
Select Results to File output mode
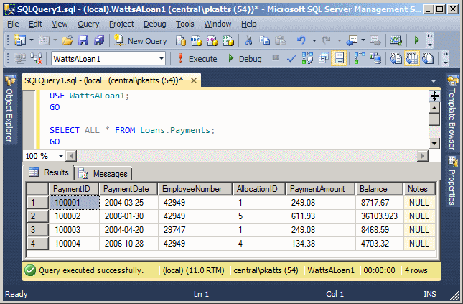428,58
